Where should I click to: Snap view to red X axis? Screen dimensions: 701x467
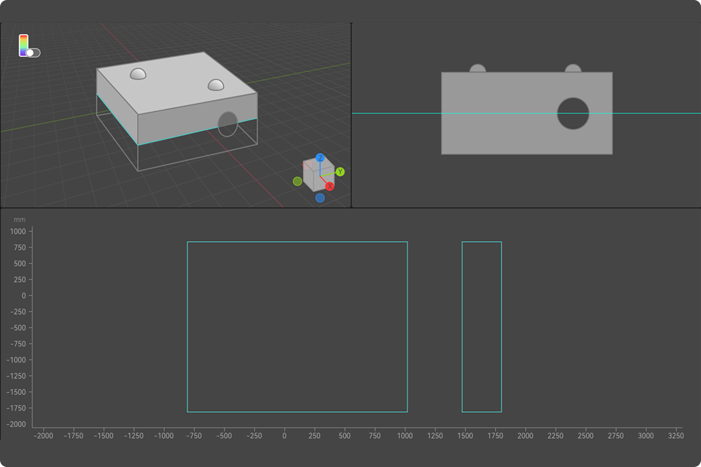330,186
